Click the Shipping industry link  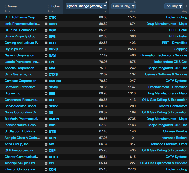pyautogui.click(x=181, y=49)
